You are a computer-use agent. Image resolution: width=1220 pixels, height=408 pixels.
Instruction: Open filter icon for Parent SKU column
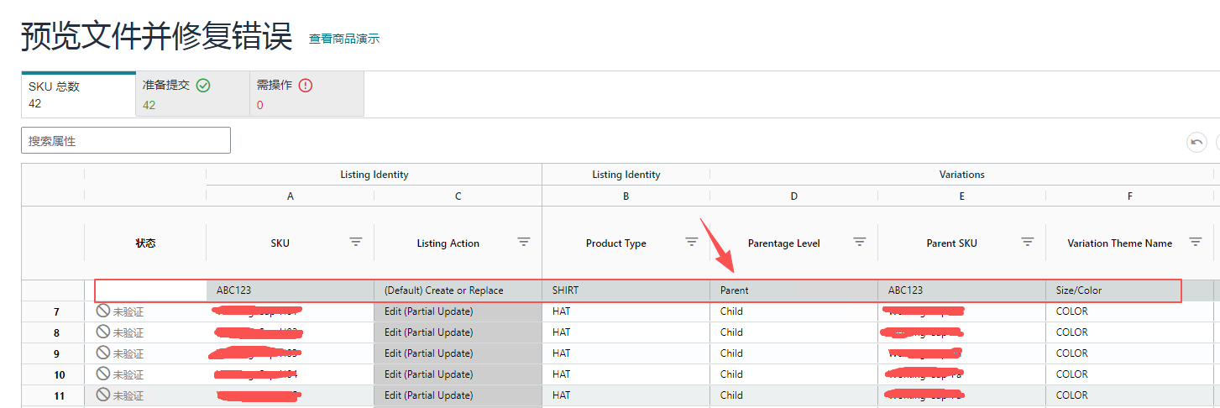[1028, 242]
